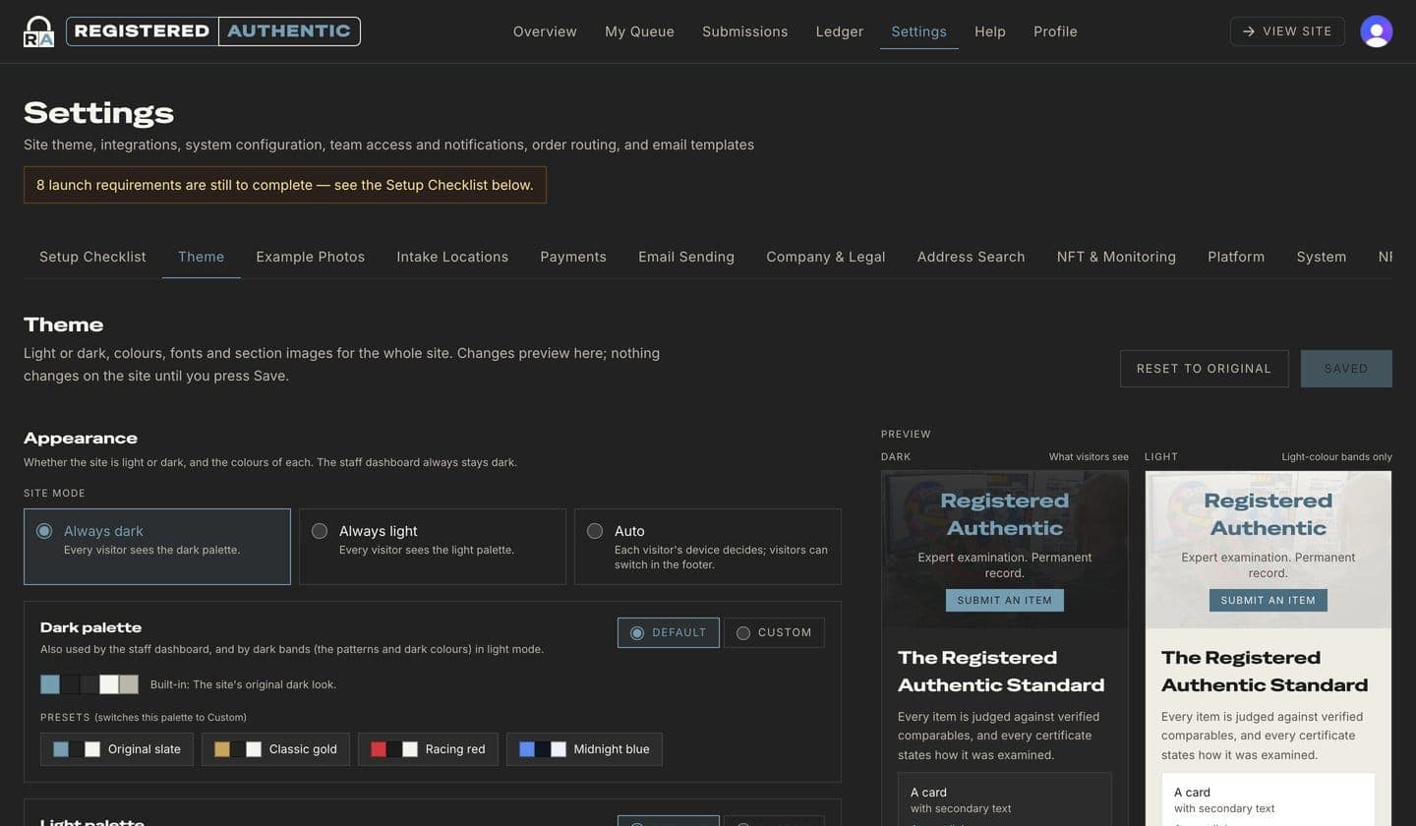Screen dimensions: 1416x826
Task: Click 'Built-in: The site's original dark look.' text
Action: pyautogui.click(x=243, y=684)
